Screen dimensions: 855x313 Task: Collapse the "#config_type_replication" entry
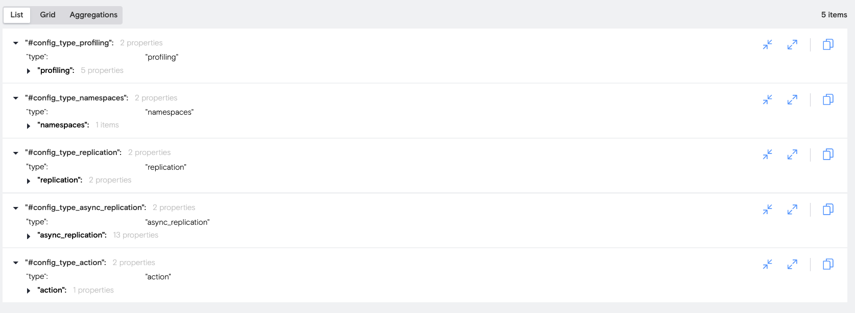tap(16, 153)
